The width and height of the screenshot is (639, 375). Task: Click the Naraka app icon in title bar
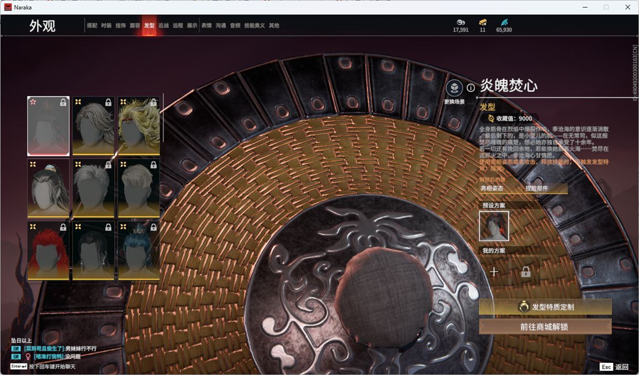pos(8,7)
